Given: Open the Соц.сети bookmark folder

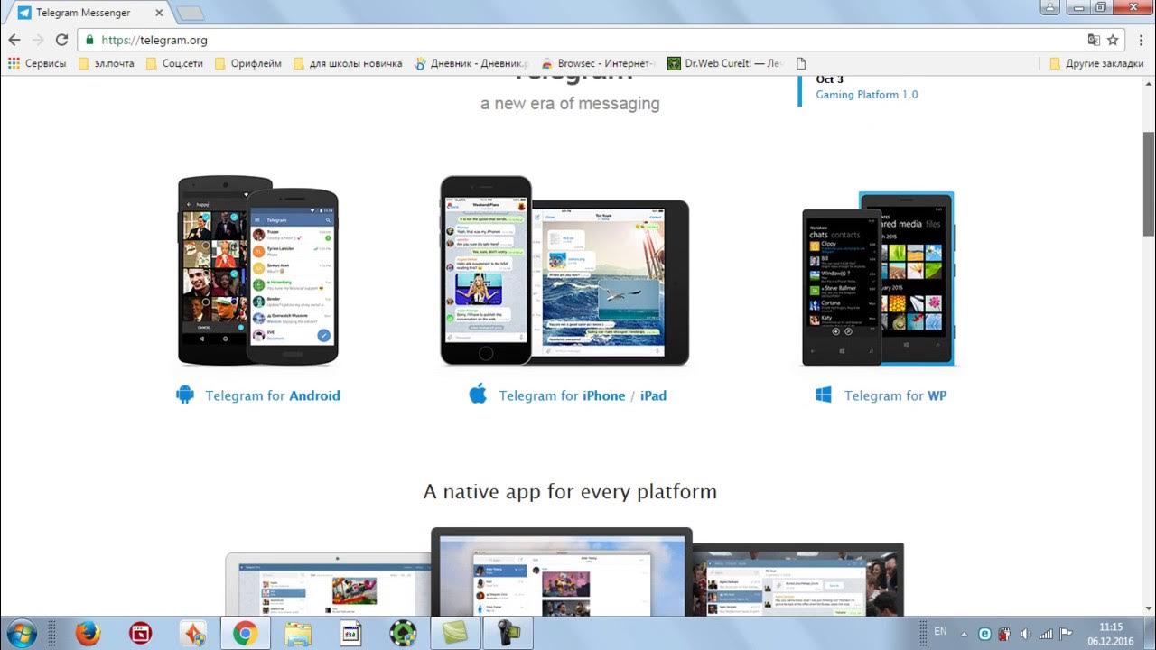Looking at the screenshot, I should (175, 63).
